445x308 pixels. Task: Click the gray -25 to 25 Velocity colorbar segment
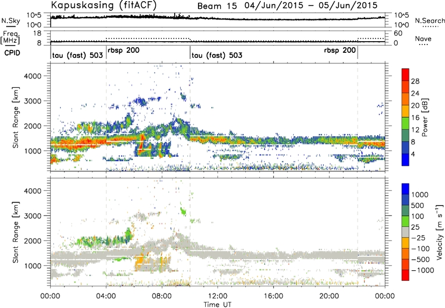pyautogui.click(x=406, y=232)
